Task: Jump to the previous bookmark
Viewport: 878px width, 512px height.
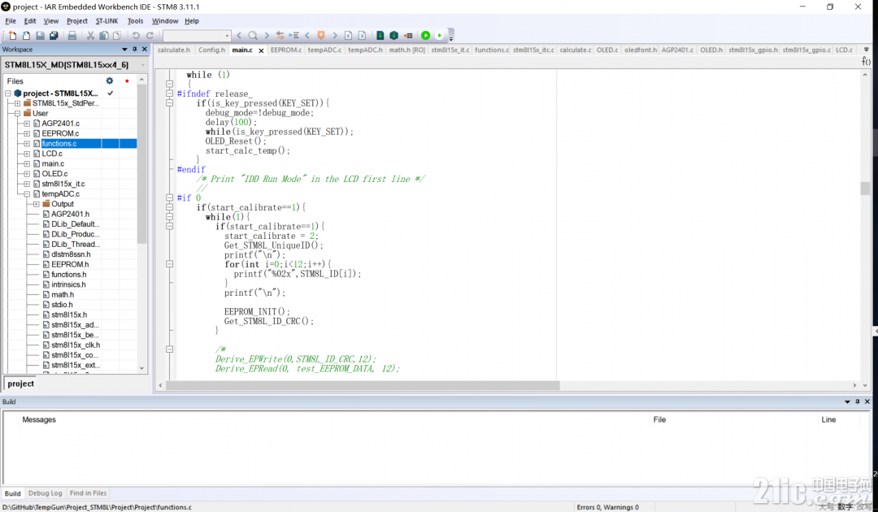Action: pyautogui.click(x=307, y=35)
